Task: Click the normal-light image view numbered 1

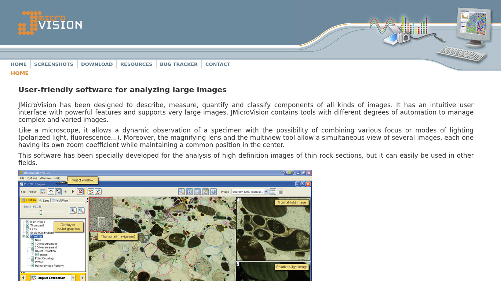Action: coord(273,229)
